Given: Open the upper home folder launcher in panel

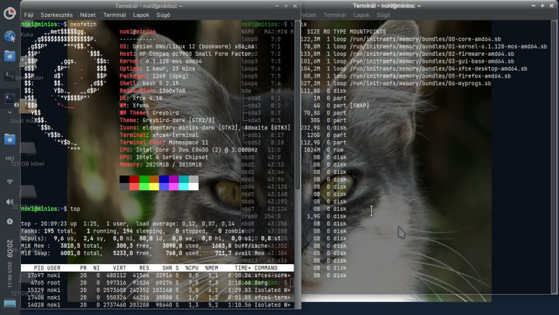Looking at the screenshot, I should (x=10, y=56).
